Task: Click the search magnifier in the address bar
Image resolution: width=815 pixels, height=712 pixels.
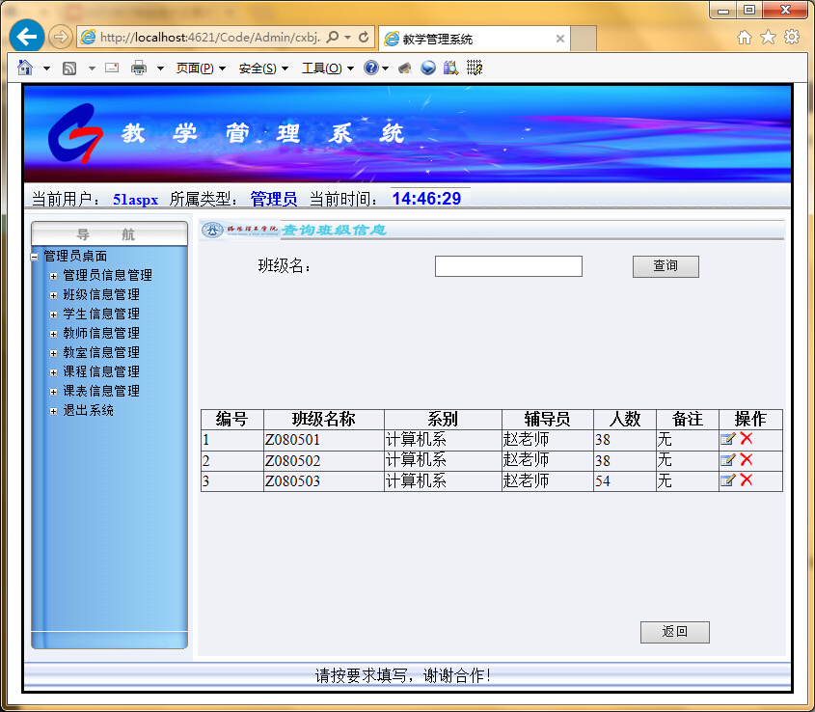Action: [333, 37]
